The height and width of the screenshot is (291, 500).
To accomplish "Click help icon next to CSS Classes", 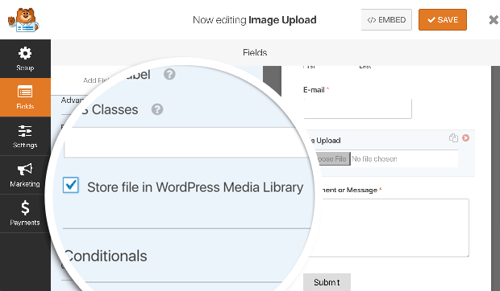I will point(157,109).
